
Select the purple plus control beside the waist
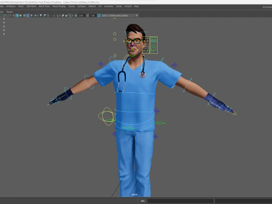pyautogui.click(x=157, y=111)
